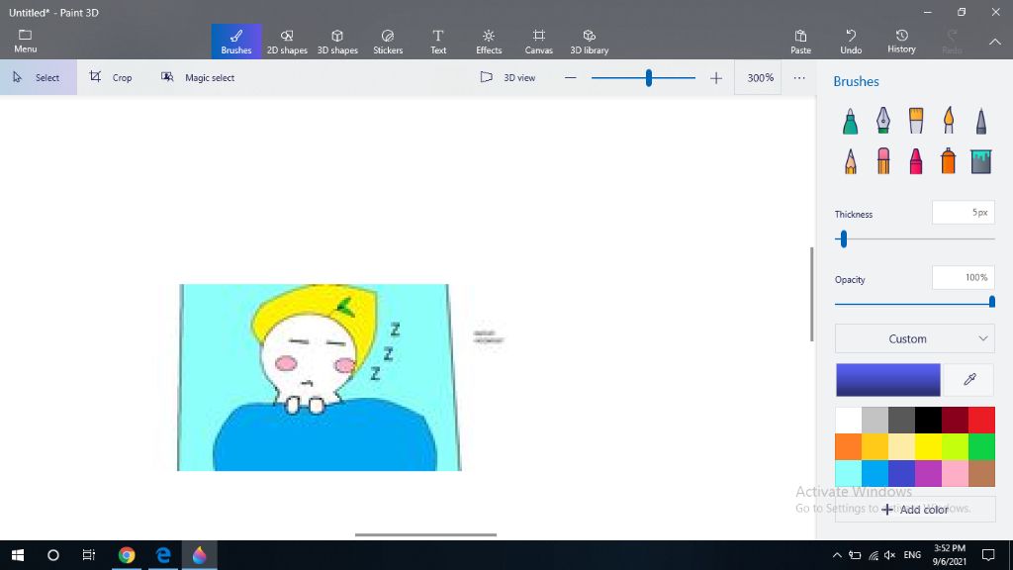Choose the white color swatch

[x=848, y=420]
